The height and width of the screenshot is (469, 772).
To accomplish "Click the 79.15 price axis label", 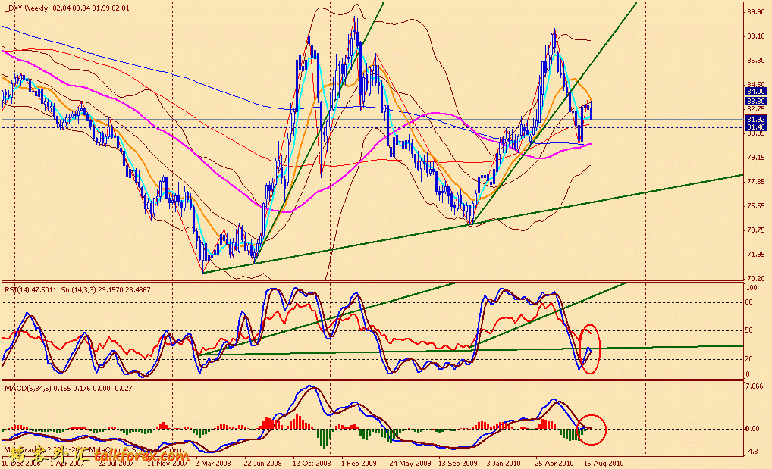I will point(756,158).
